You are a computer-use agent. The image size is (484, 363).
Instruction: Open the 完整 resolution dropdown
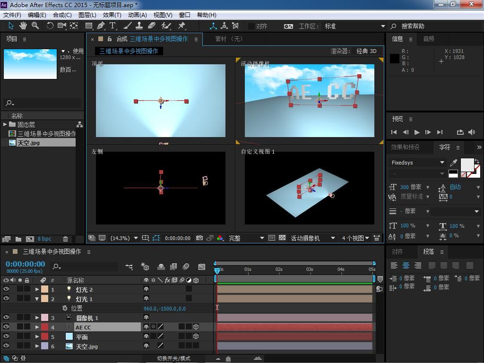pyautogui.click(x=246, y=238)
